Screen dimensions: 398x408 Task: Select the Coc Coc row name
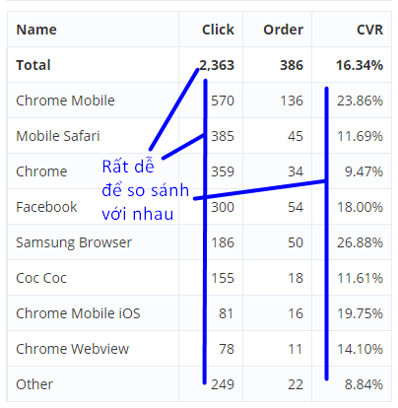tap(41, 278)
